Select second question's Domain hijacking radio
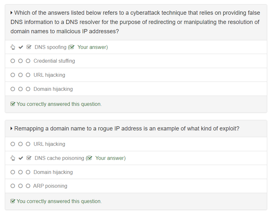Viewport: 273px width, 212px height. pyautogui.click(x=13, y=172)
